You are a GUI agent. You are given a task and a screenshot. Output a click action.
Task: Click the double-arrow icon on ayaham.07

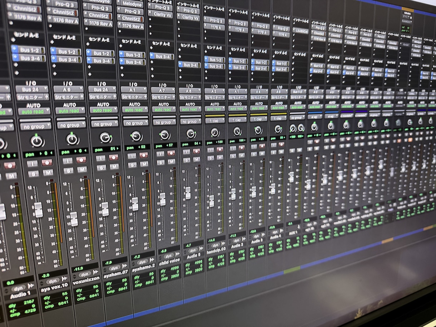coord(124,266)
